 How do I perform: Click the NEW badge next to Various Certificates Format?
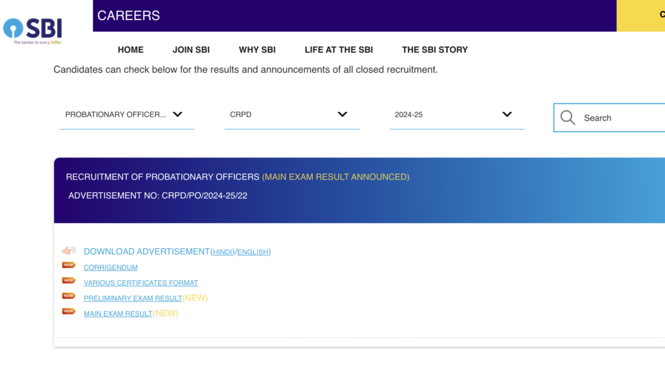pyautogui.click(x=69, y=280)
